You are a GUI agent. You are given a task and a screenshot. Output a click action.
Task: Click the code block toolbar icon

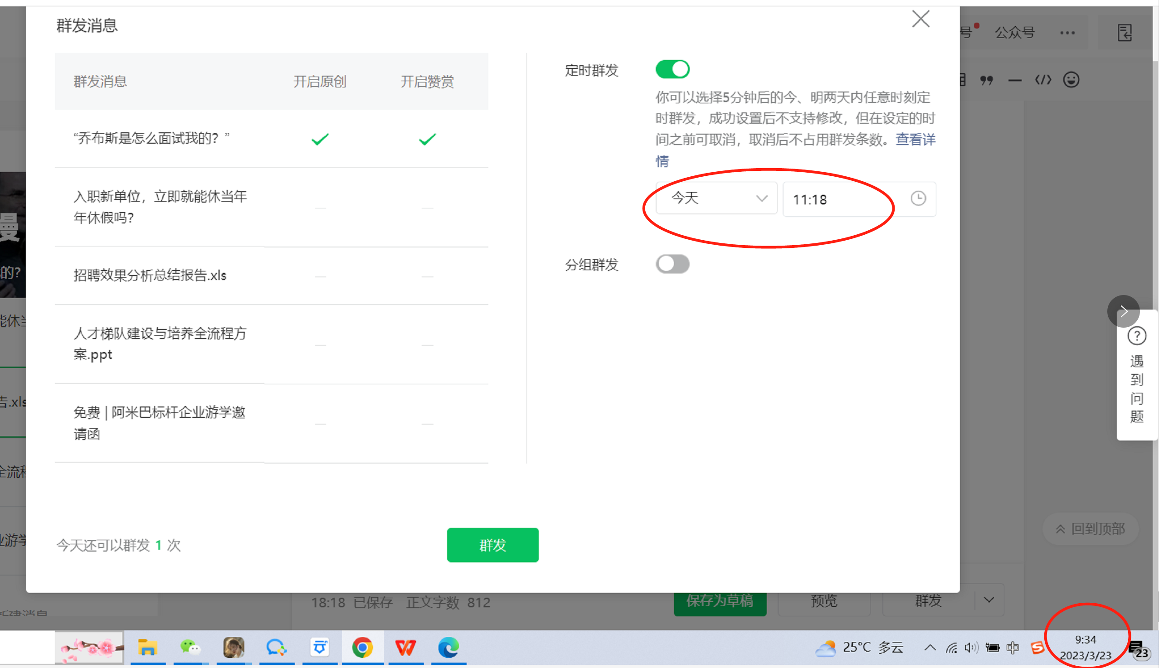point(1043,80)
